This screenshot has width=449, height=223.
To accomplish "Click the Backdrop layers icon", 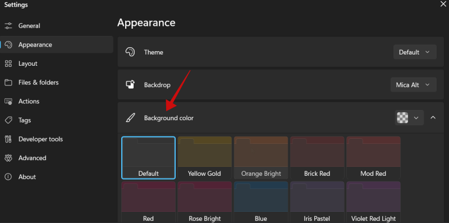I will (x=130, y=85).
